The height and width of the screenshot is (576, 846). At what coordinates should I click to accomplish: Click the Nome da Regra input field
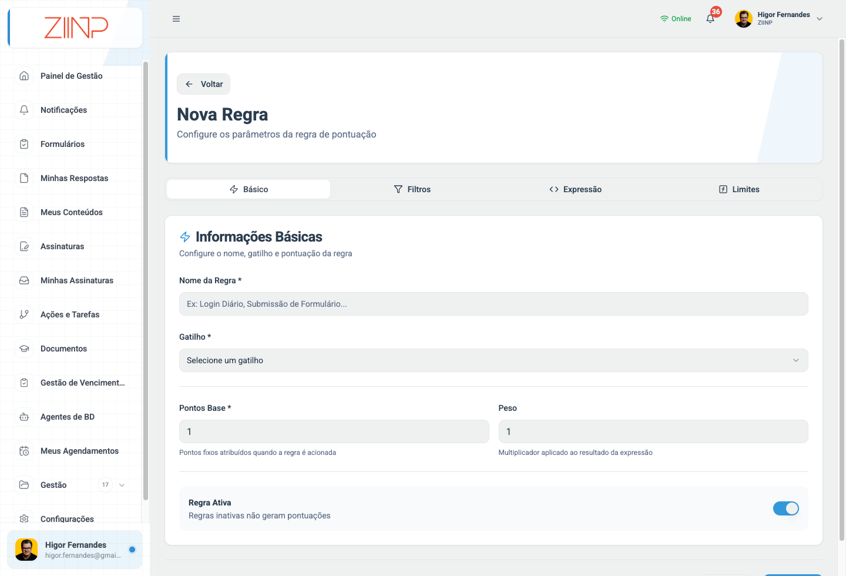(493, 304)
